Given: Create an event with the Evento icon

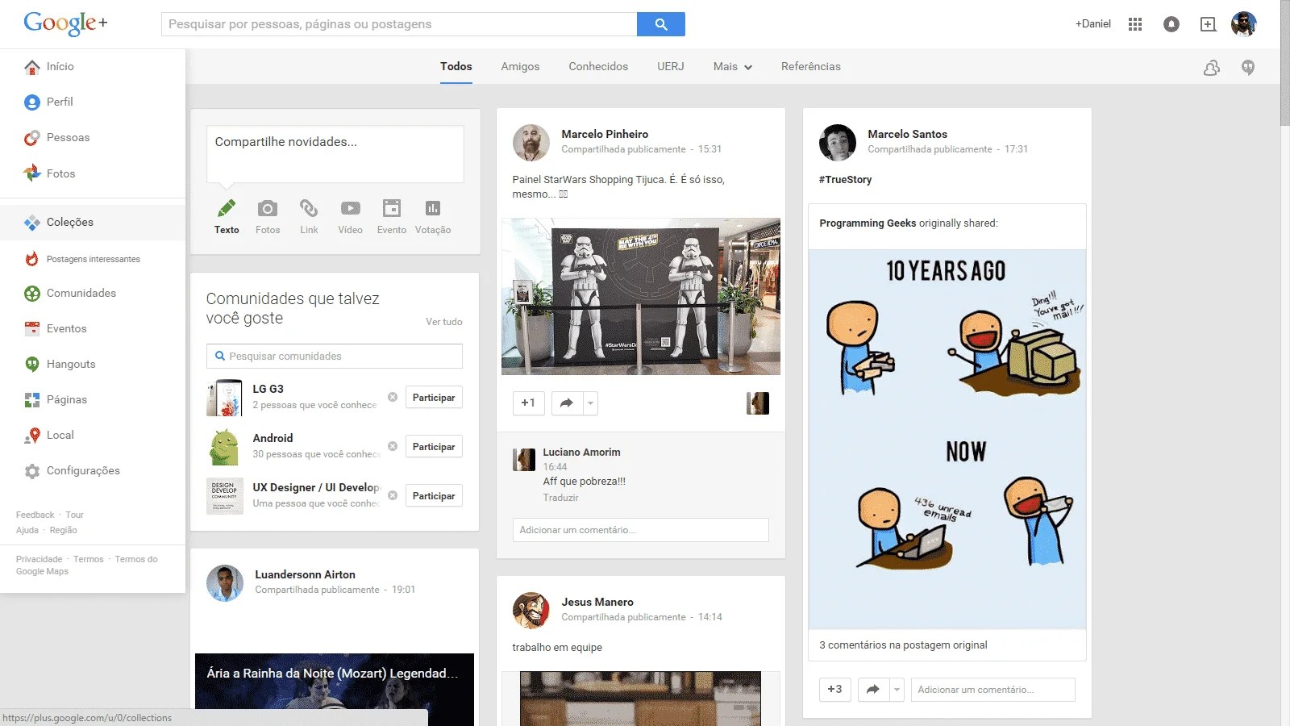Looking at the screenshot, I should tap(392, 209).
